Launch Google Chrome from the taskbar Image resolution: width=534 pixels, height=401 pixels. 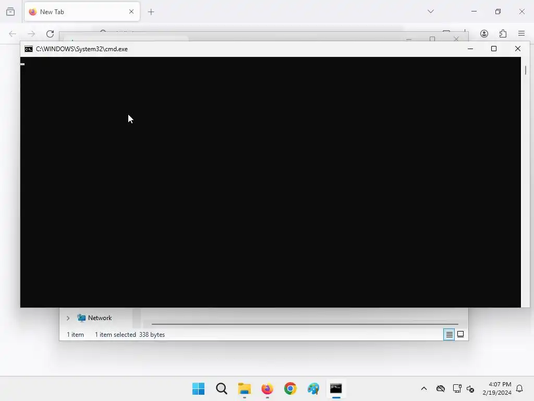tap(290, 388)
